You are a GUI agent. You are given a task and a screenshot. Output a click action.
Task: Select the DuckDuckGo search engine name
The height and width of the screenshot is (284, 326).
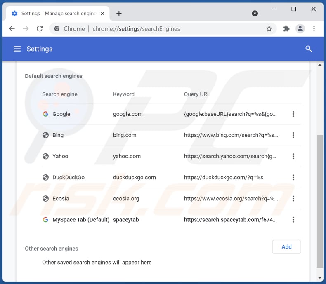click(x=69, y=178)
